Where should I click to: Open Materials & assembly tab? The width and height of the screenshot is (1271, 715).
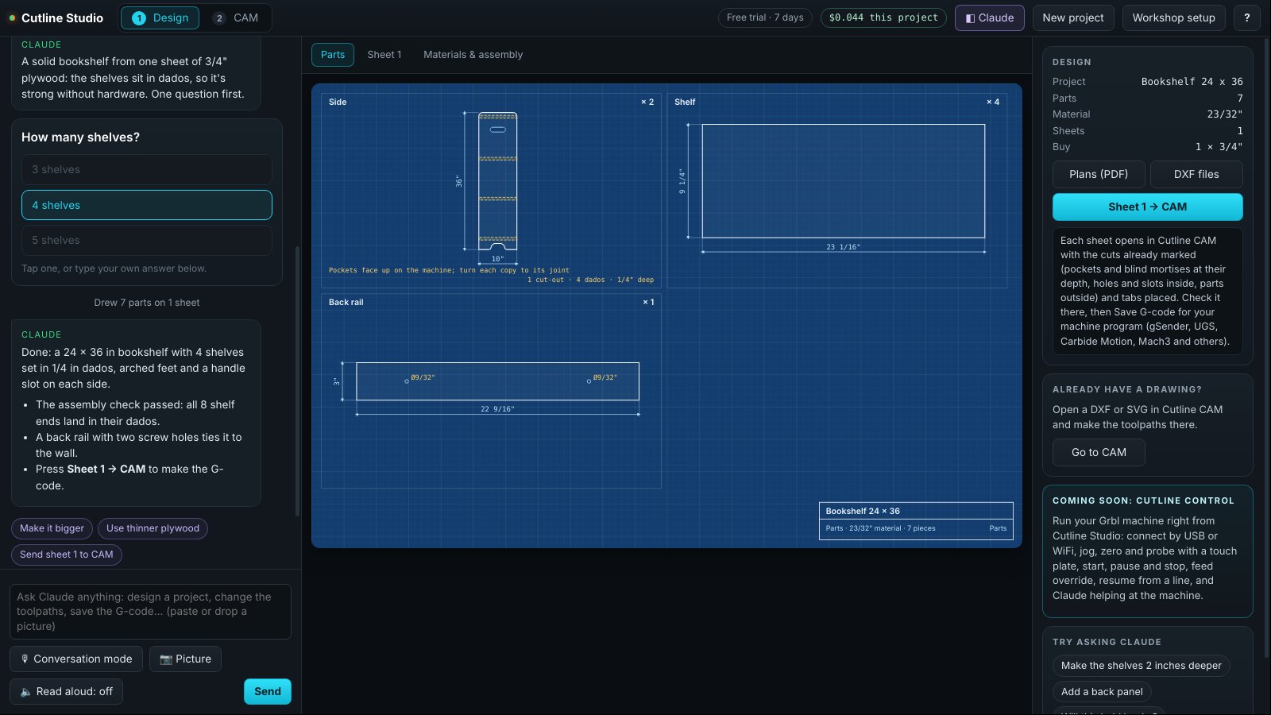coord(473,55)
